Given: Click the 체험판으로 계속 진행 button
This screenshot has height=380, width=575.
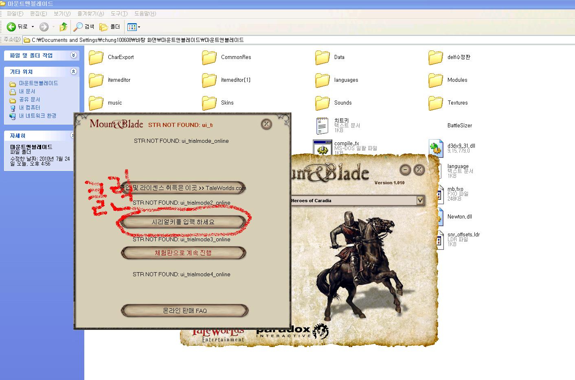Looking at the screenshot, I should (x=183, y=253).
